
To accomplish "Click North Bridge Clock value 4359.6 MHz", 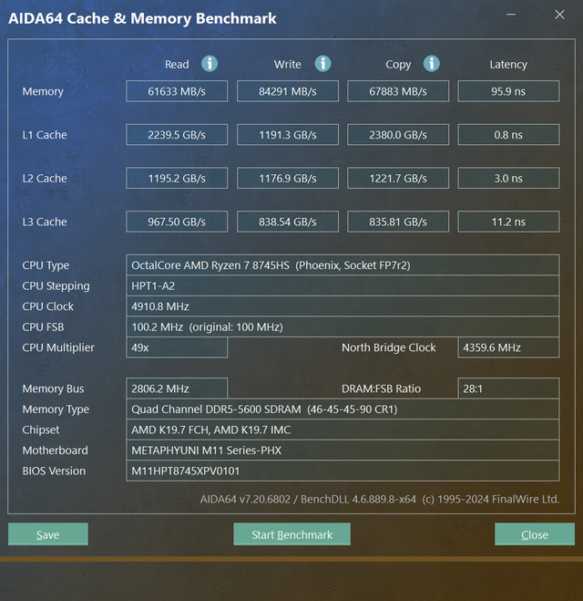I will tap(508, 347).
